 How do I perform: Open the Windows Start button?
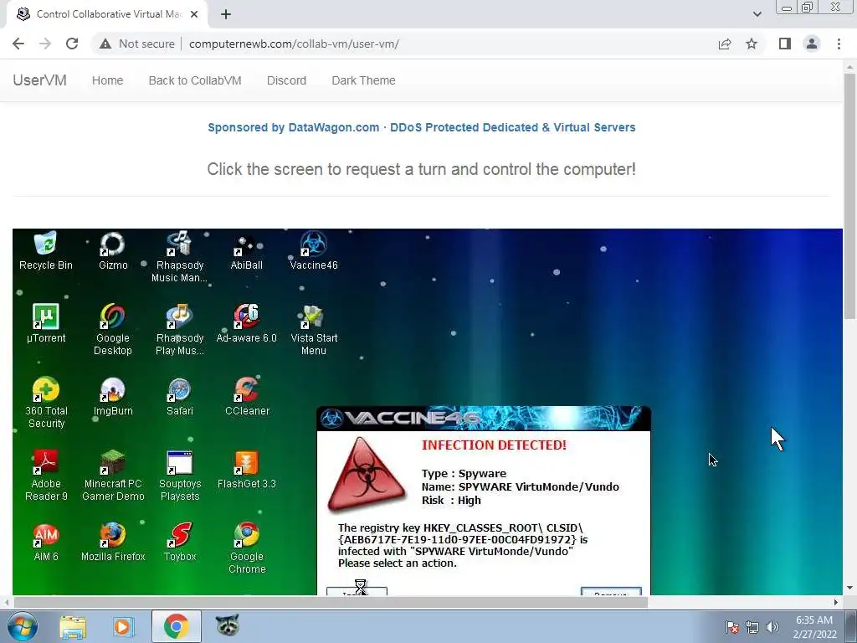point(23,626)
